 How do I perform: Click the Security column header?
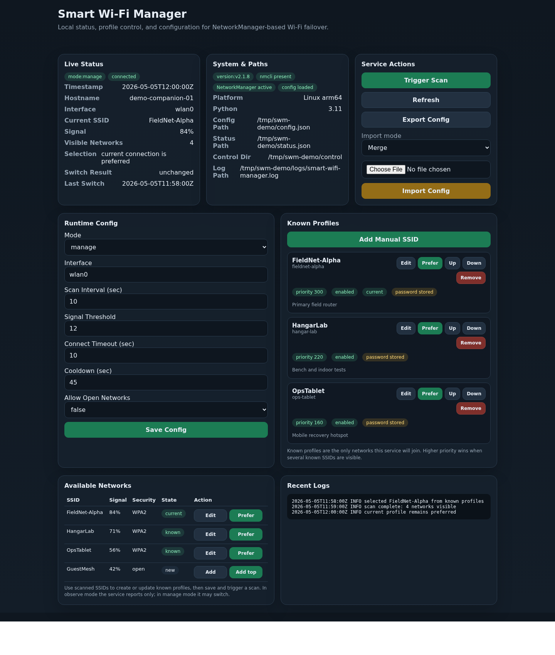click(144, 500)
